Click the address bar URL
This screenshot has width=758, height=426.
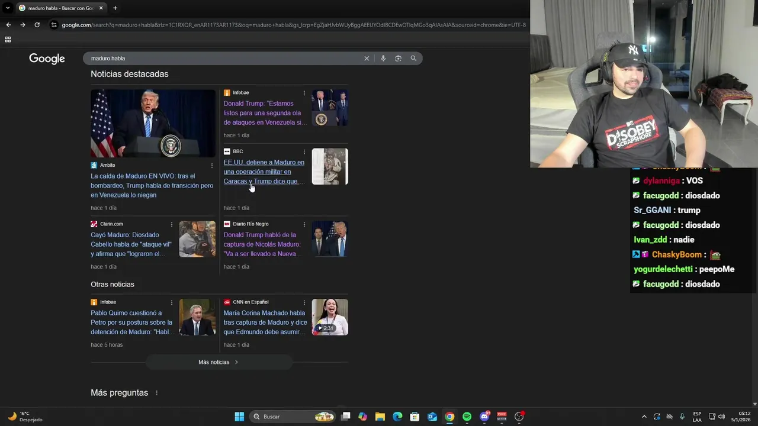(x=293, y=25)
